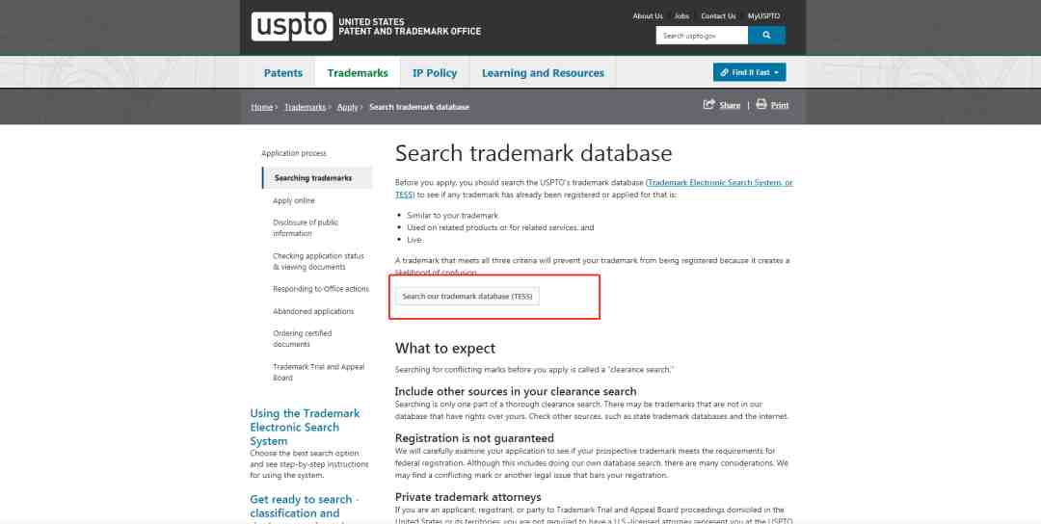Click the Print printer icon

point(761,104)
